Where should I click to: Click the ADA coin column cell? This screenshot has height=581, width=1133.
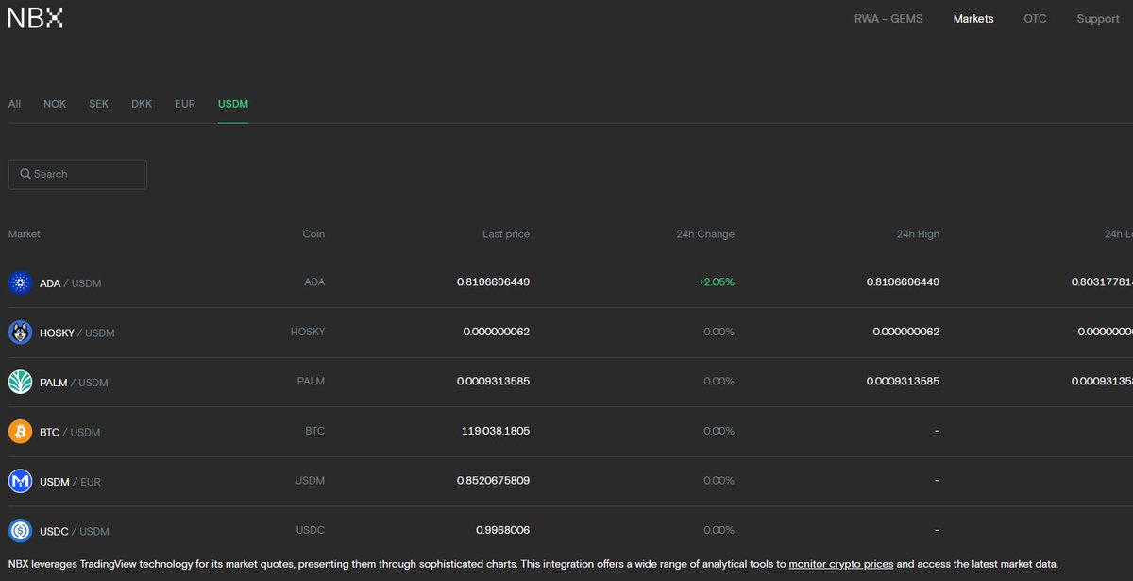[314, 282]
